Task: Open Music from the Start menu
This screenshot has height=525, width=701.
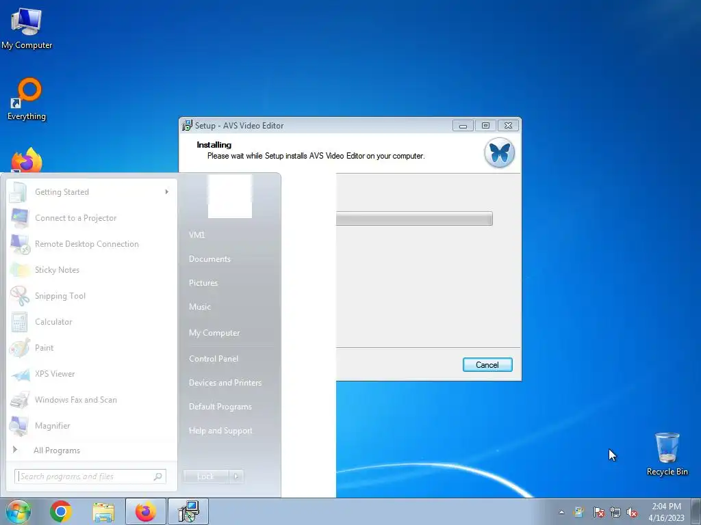Action: tap(200, 307)
